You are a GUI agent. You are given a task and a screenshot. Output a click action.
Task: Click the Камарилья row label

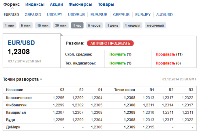pyautogui.click(x=16, y=112)
